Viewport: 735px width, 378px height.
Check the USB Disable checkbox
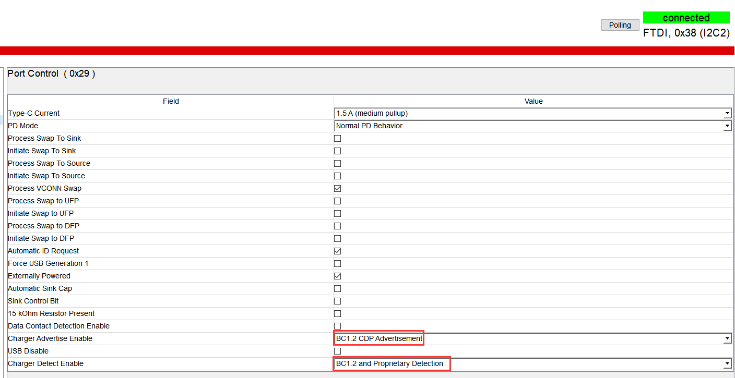(337, 351)
